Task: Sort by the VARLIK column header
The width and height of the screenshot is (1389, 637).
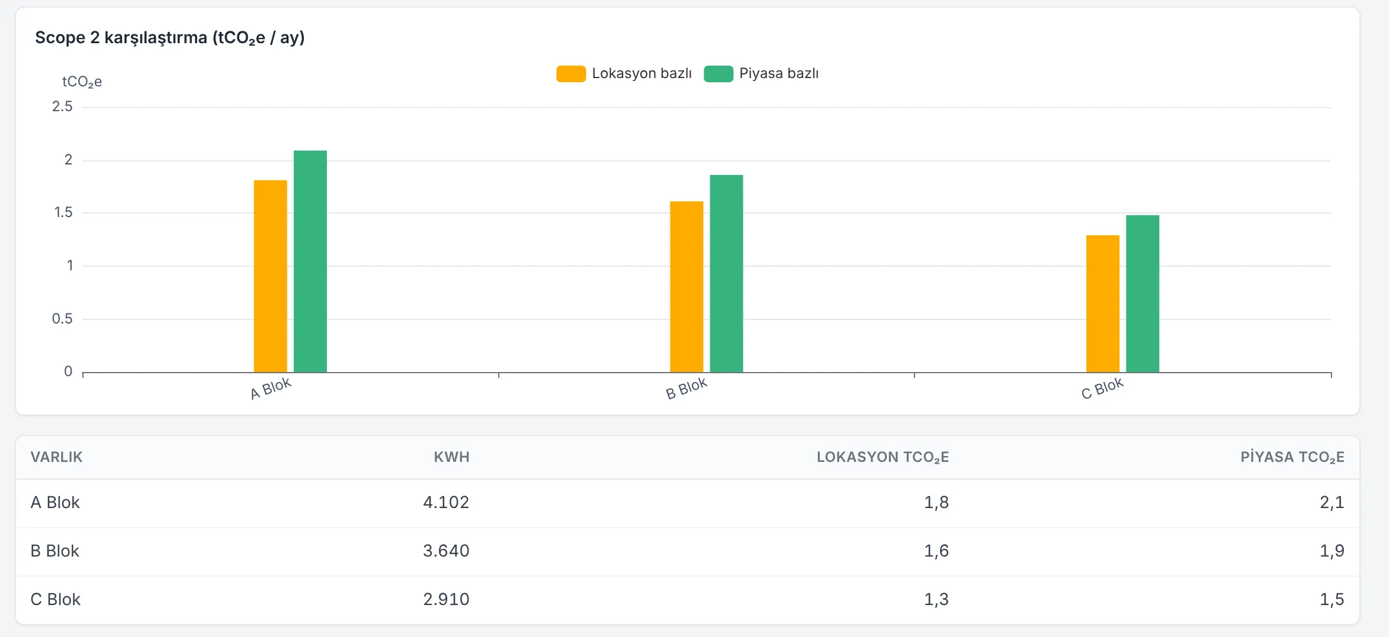Action: point(56,457)
